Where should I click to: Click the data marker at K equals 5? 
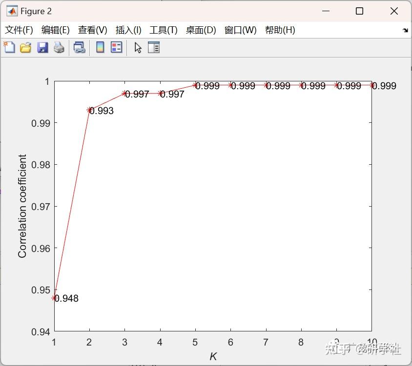pos(195,85)
